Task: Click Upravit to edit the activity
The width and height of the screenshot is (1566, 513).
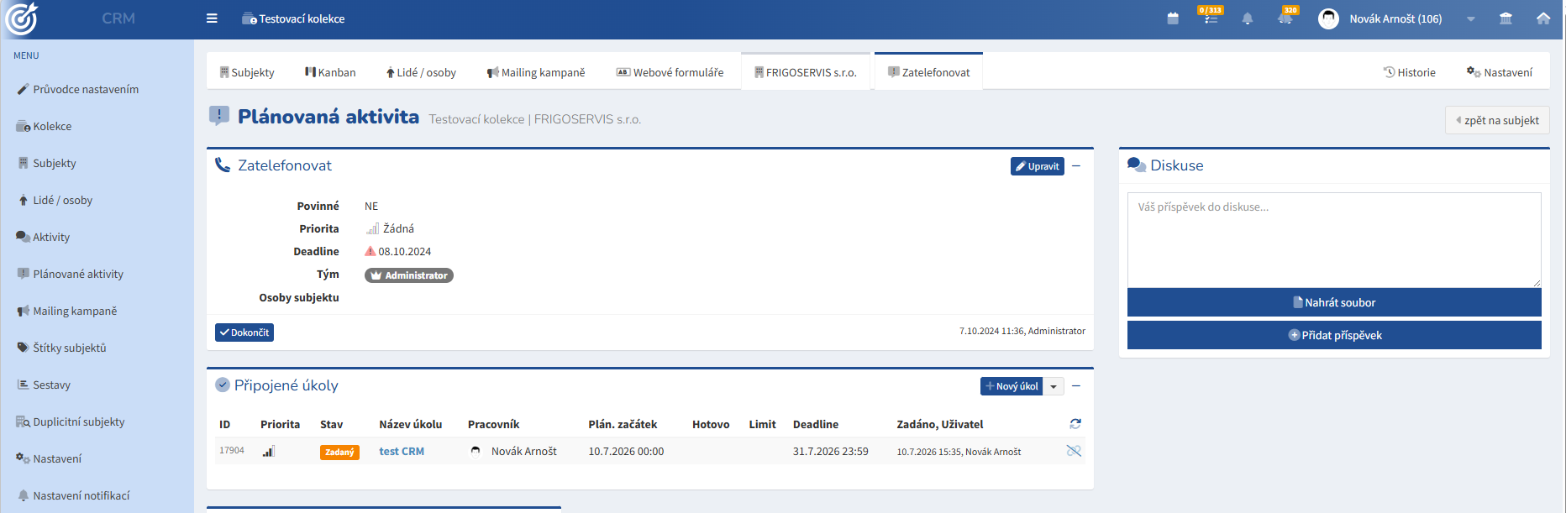Action: click(1038, 166)
